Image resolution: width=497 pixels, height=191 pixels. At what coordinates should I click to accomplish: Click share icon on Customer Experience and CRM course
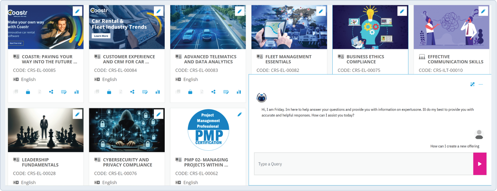coord(132,92)
